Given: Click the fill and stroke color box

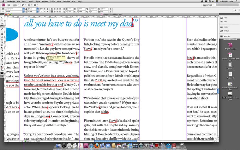Looking at the screenshot, I should 2,68.
